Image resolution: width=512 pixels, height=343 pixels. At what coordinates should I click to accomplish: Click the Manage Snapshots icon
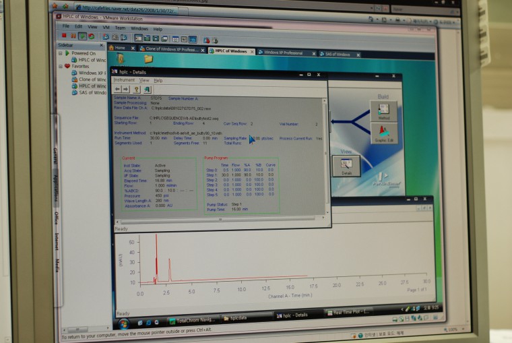point(124,37)
